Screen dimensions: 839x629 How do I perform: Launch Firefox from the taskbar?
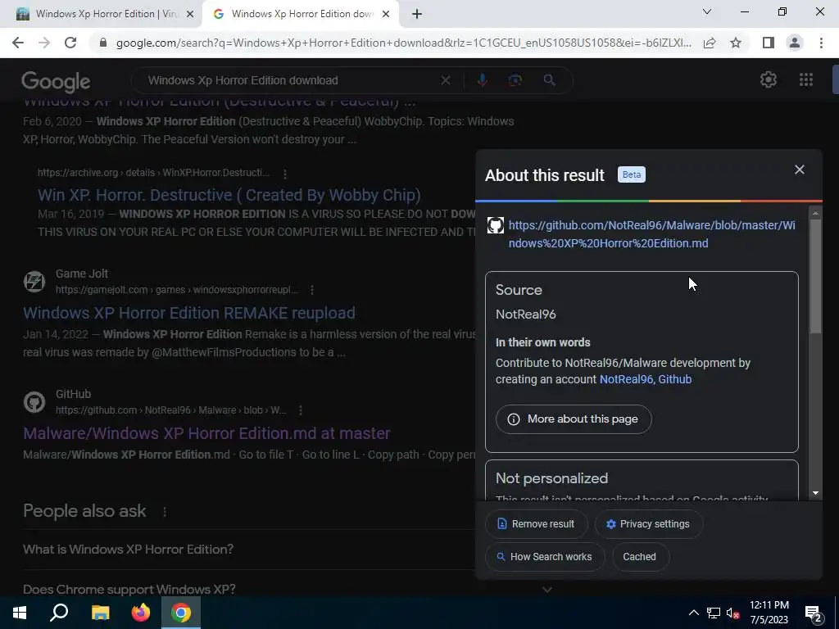click(x=141, y=613)
